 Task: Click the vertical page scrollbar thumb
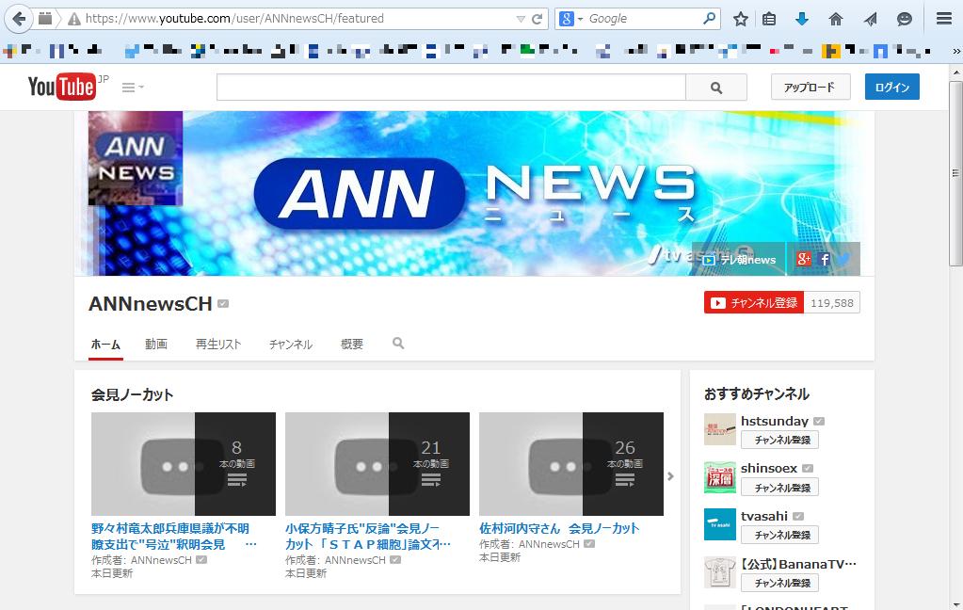(x=955, y=173)
